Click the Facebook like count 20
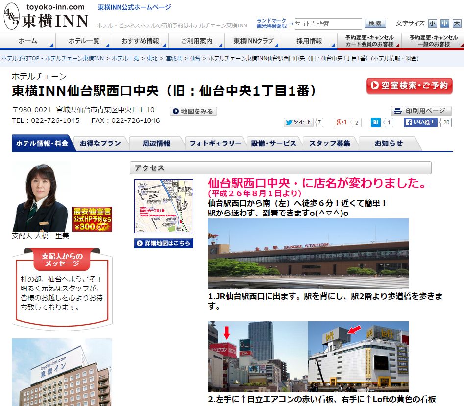 coord(446,122)
